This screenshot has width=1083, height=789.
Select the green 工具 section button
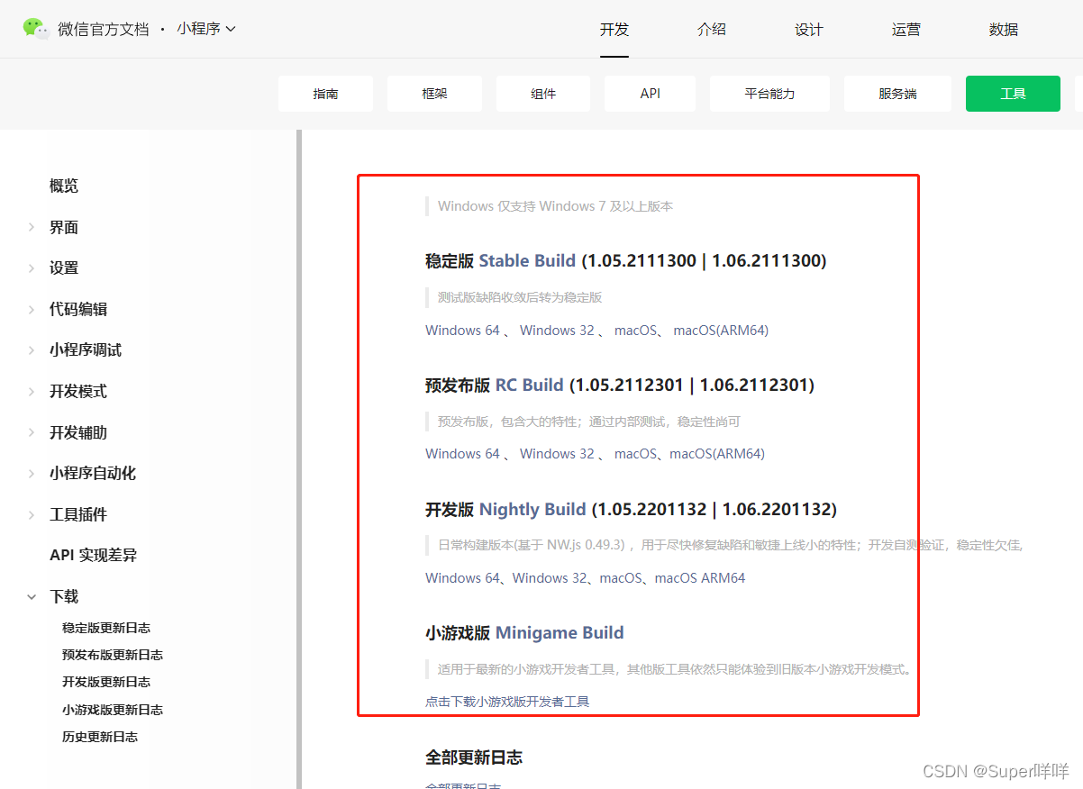[x=1013, y=94]
